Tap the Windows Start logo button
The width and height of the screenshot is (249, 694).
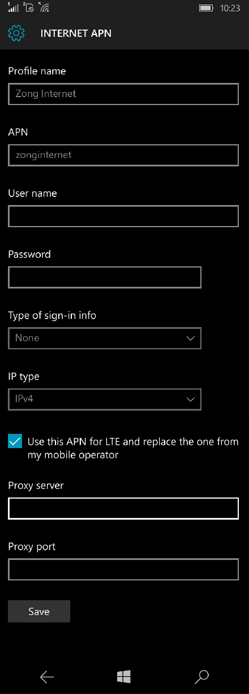click(124, 676)
